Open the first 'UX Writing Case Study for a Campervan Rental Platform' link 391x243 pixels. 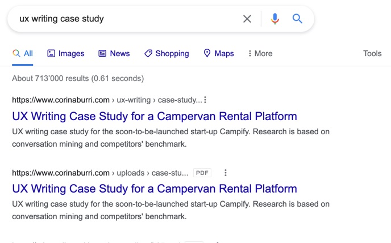[x=155, y=116]
